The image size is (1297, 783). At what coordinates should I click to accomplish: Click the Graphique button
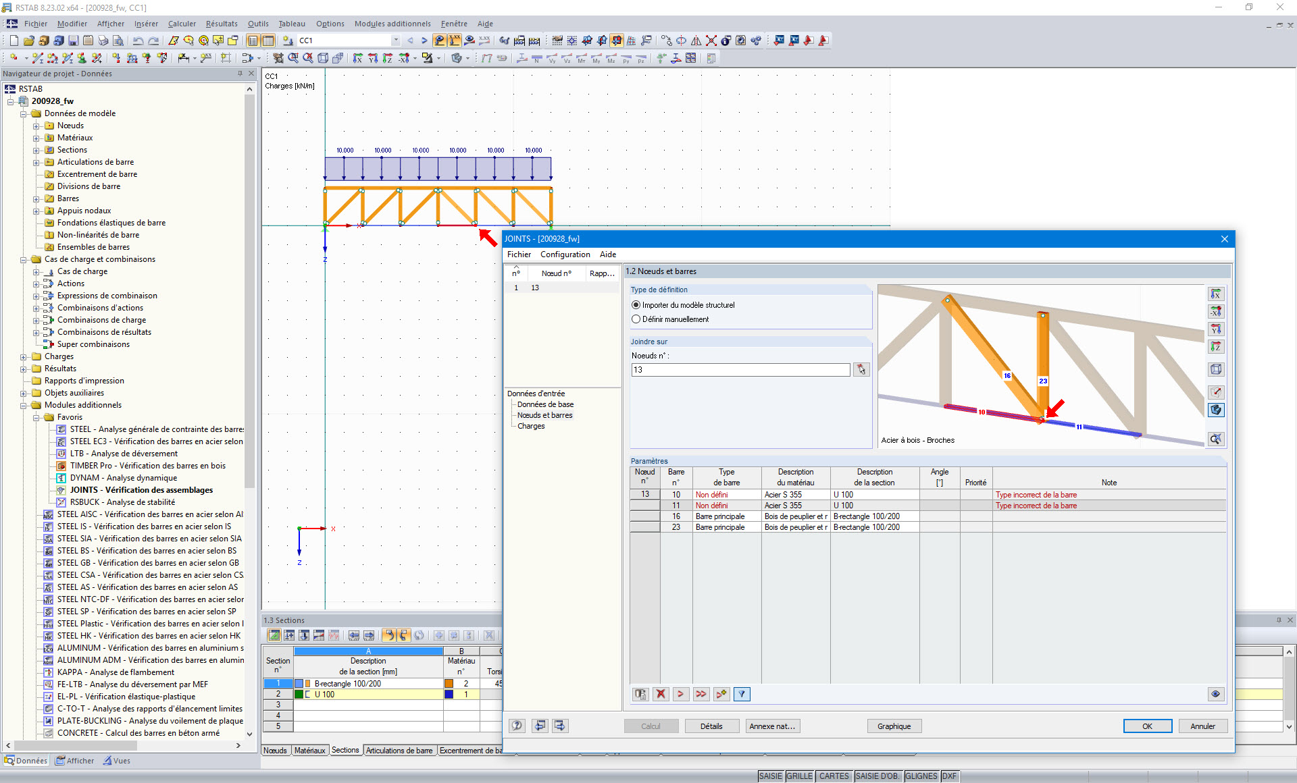[x=894, y=726]
